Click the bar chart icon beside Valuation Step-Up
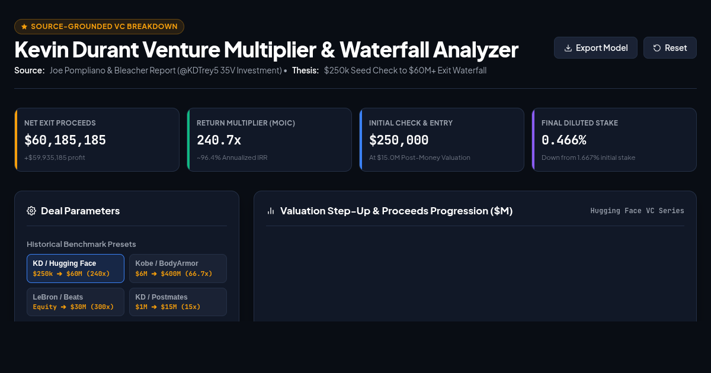The width and height of the screenshot is (711, 373). (x=271, y=211)
